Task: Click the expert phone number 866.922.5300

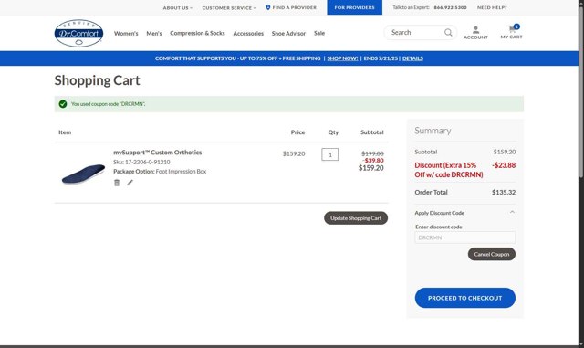Action: [450, 7]
